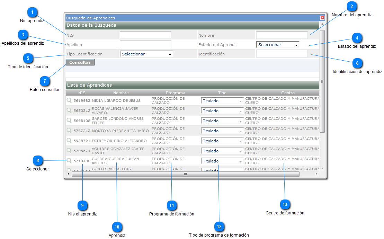This screenshot has height=239, width=384.
Task: Click the magnifier icon for NIS 5619982
Action: [69, 100]
